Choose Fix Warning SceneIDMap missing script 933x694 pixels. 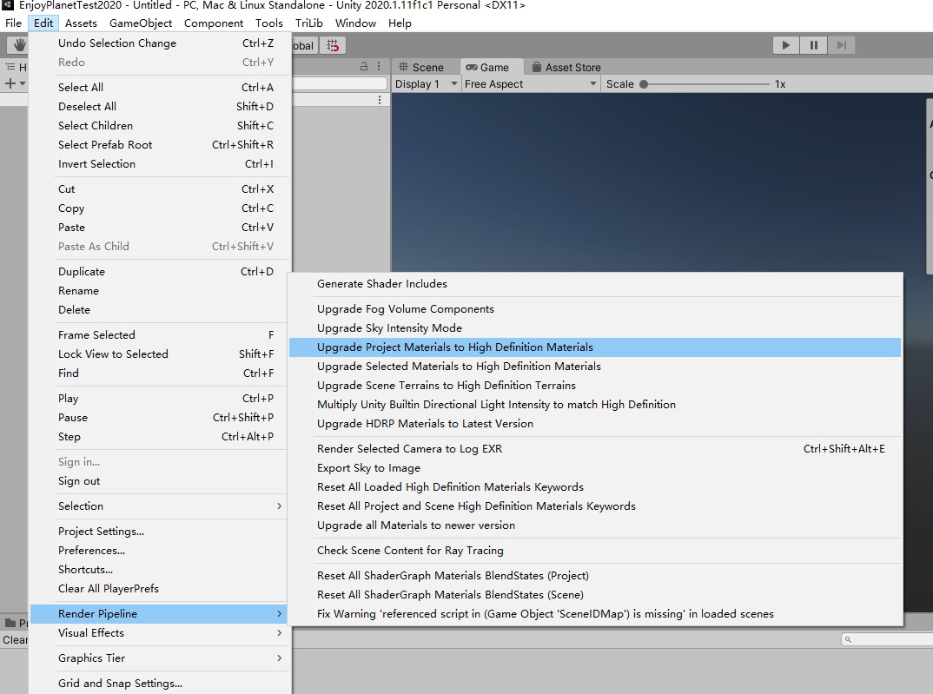[x=595, y=614]
